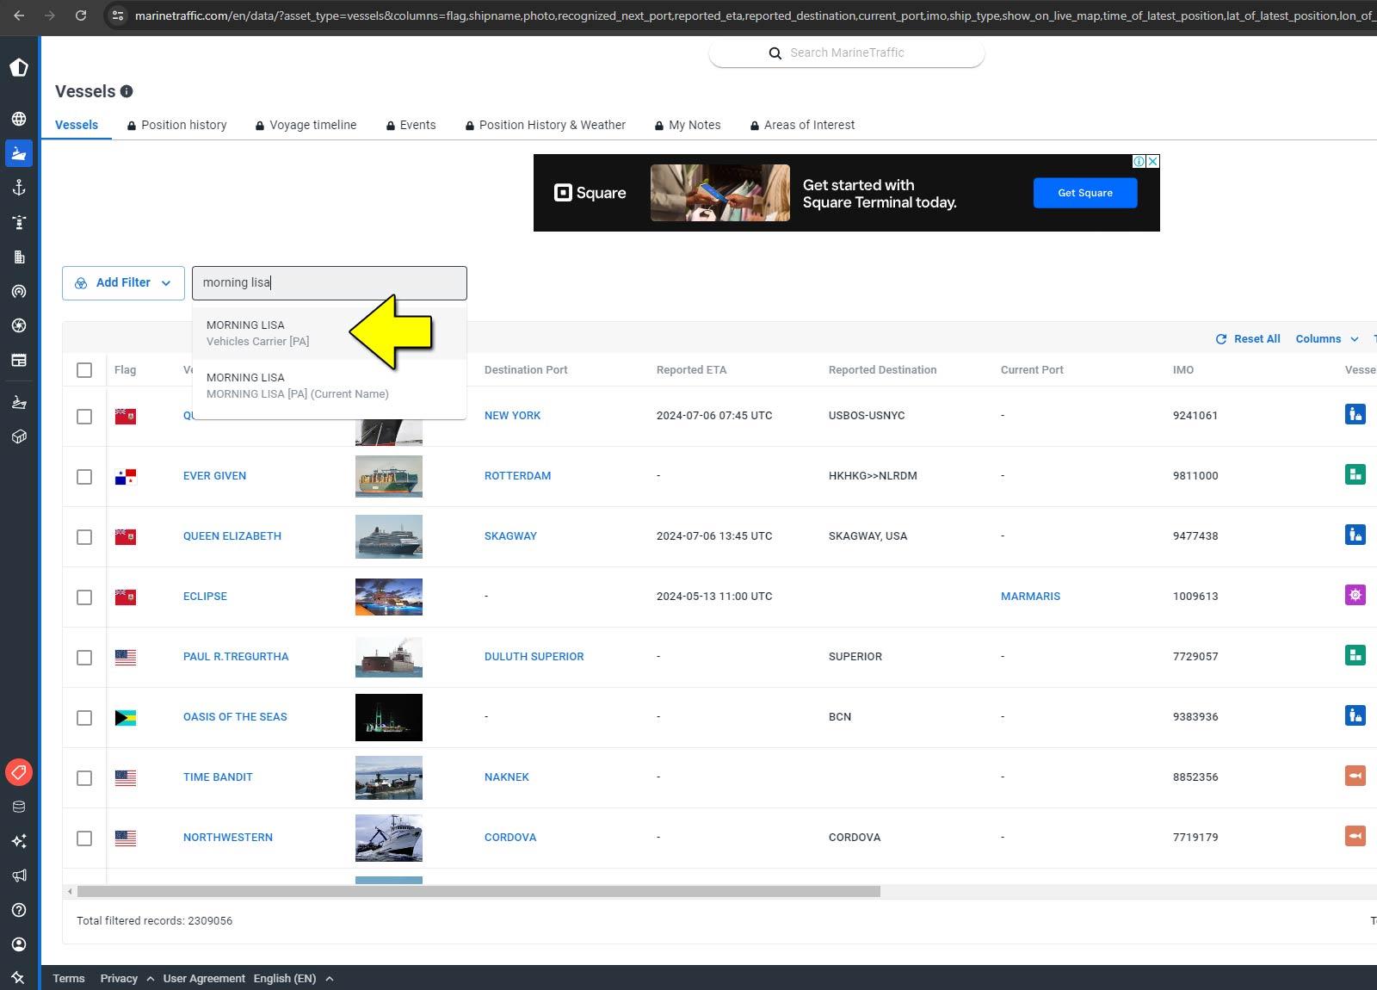The height and width of the screenshot is (990, 1377).
Task: Switch to the Vessels tab
Action: coord(77,125)
